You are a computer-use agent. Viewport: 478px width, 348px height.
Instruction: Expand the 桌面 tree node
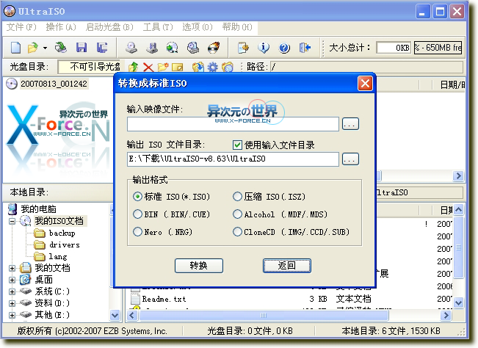12,280
